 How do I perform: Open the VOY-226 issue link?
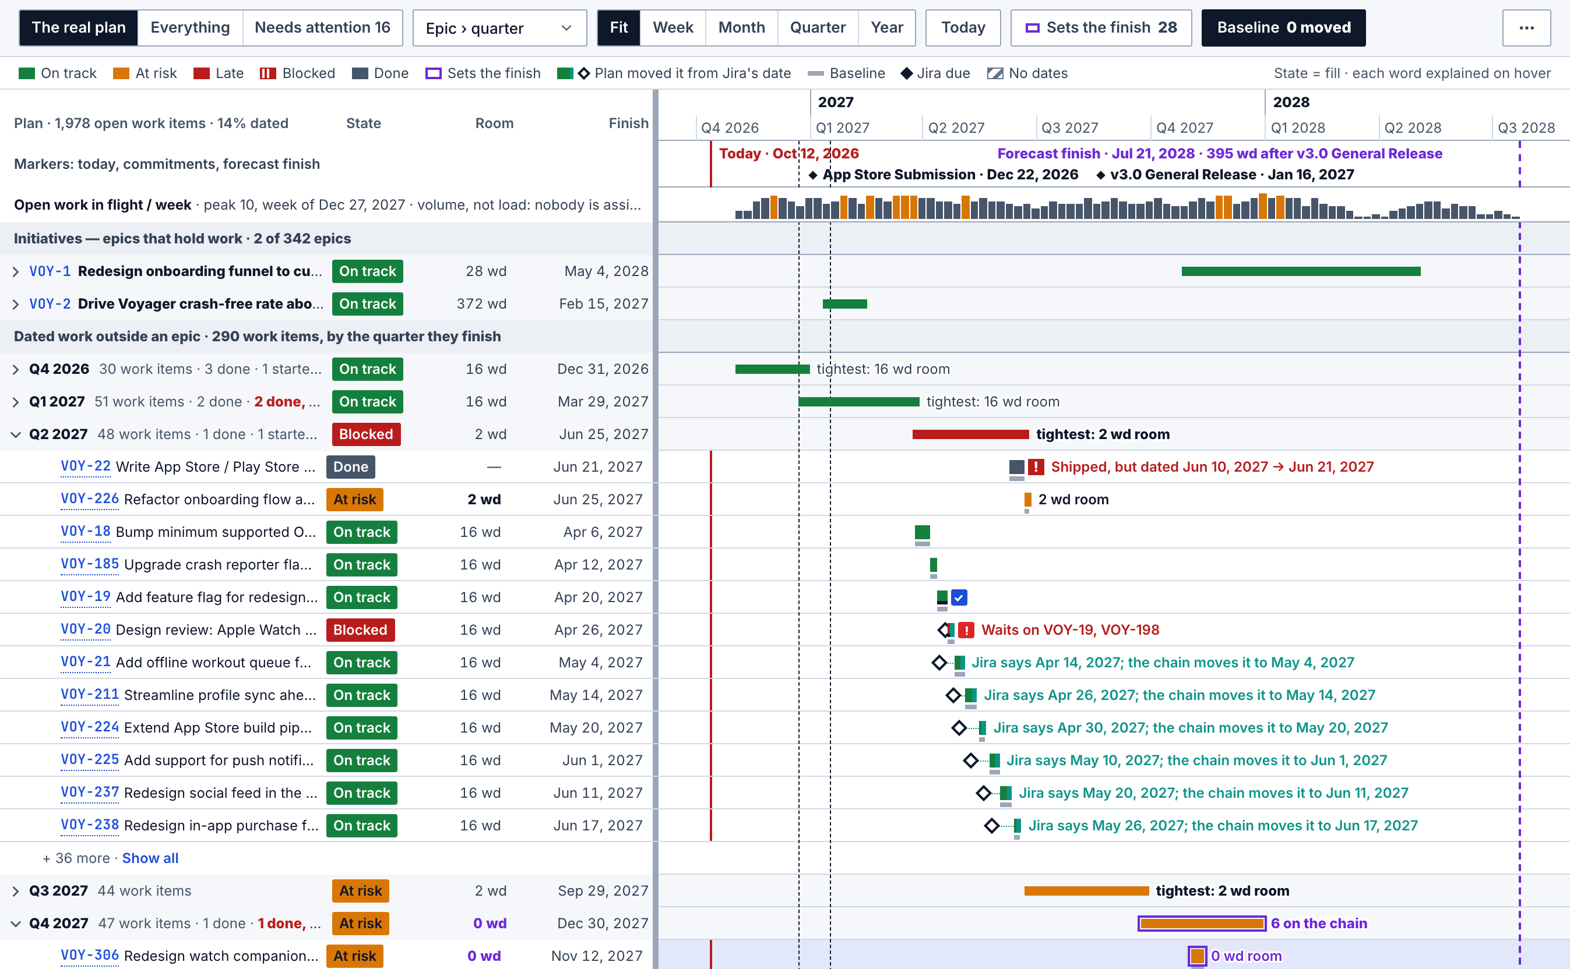point(90,498)
